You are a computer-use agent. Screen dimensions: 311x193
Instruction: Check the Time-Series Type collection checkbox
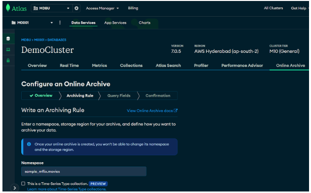coord(23,184)
